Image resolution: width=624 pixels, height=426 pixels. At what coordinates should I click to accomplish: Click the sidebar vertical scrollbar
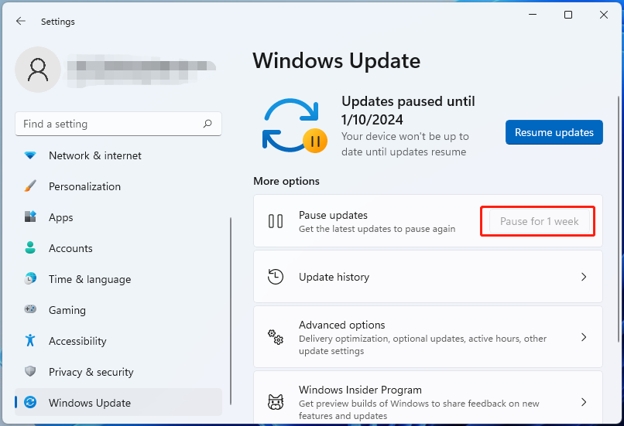pyautogui.click(x=231, y=311)
